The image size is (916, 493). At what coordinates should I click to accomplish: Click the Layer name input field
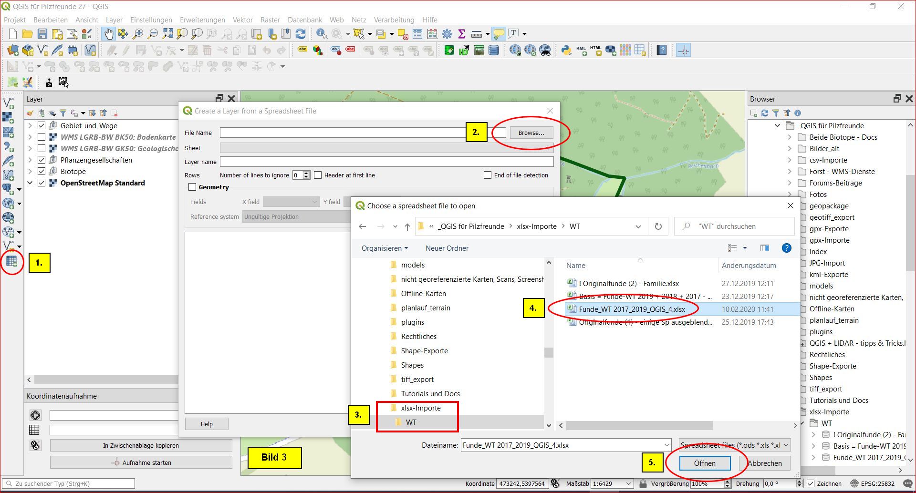tap(386, 162)
